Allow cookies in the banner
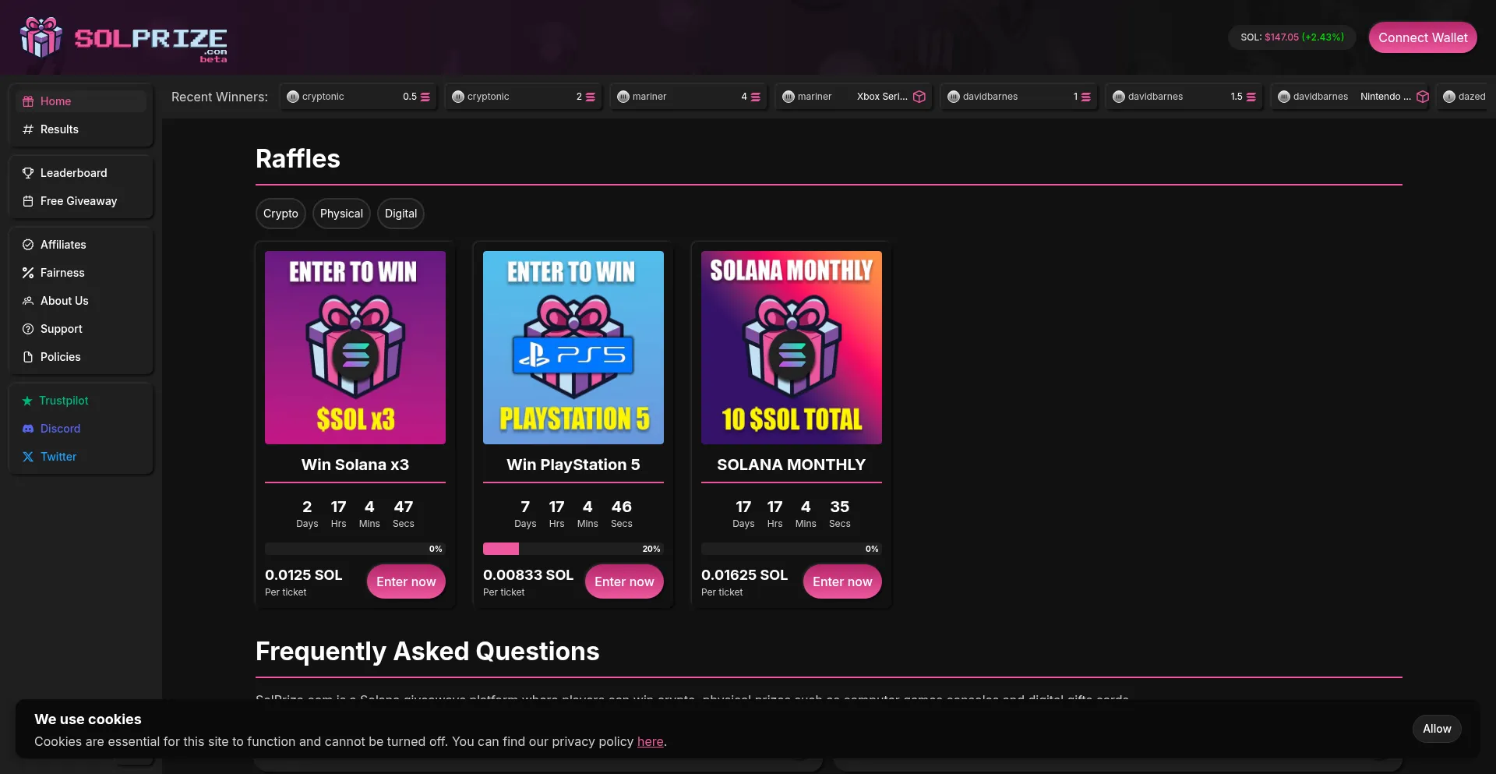1496x774 pixels. point(1437,728)
